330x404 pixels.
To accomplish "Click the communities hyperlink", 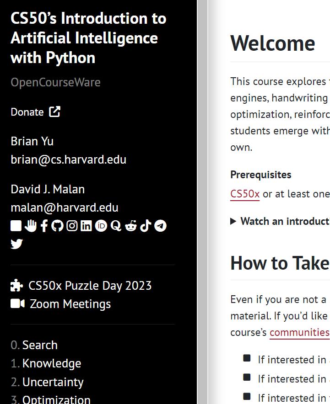I will pyautogui.click(x=299, y=332).
